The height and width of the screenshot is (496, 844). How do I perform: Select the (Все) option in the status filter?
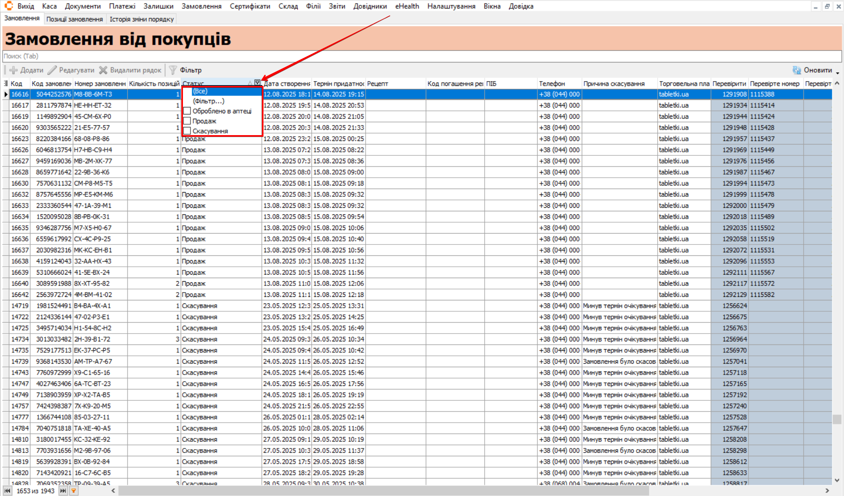tap(200, 91)
